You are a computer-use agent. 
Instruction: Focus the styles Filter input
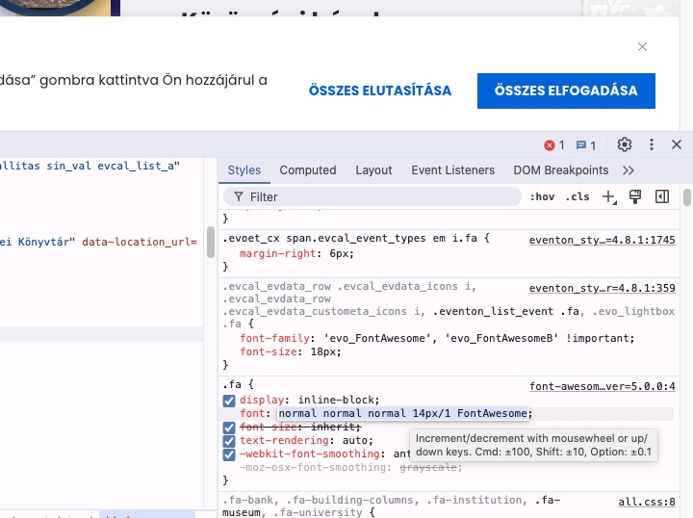click(372, 196)
